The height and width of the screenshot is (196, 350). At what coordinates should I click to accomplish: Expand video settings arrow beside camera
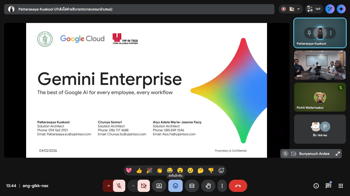[x=133, y=186]
